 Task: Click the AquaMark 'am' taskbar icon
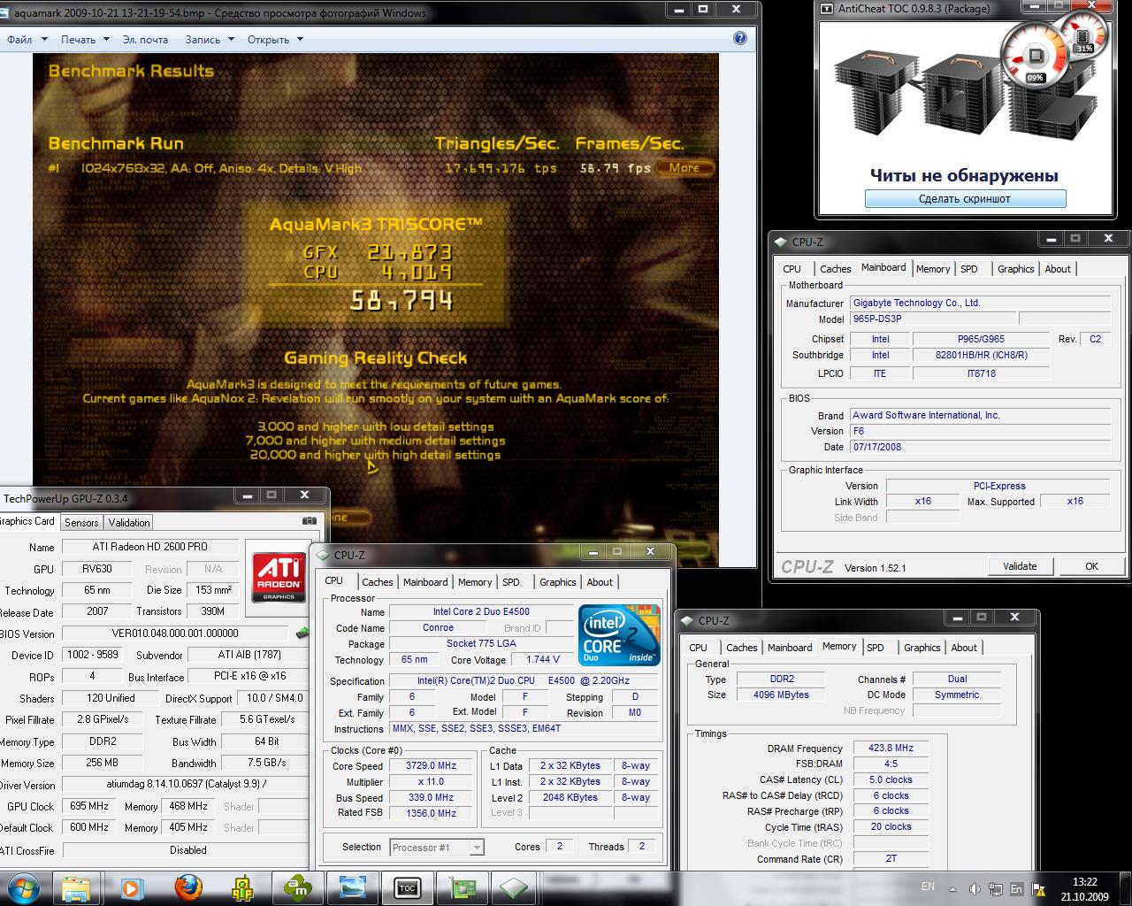(x=296, y=887)
